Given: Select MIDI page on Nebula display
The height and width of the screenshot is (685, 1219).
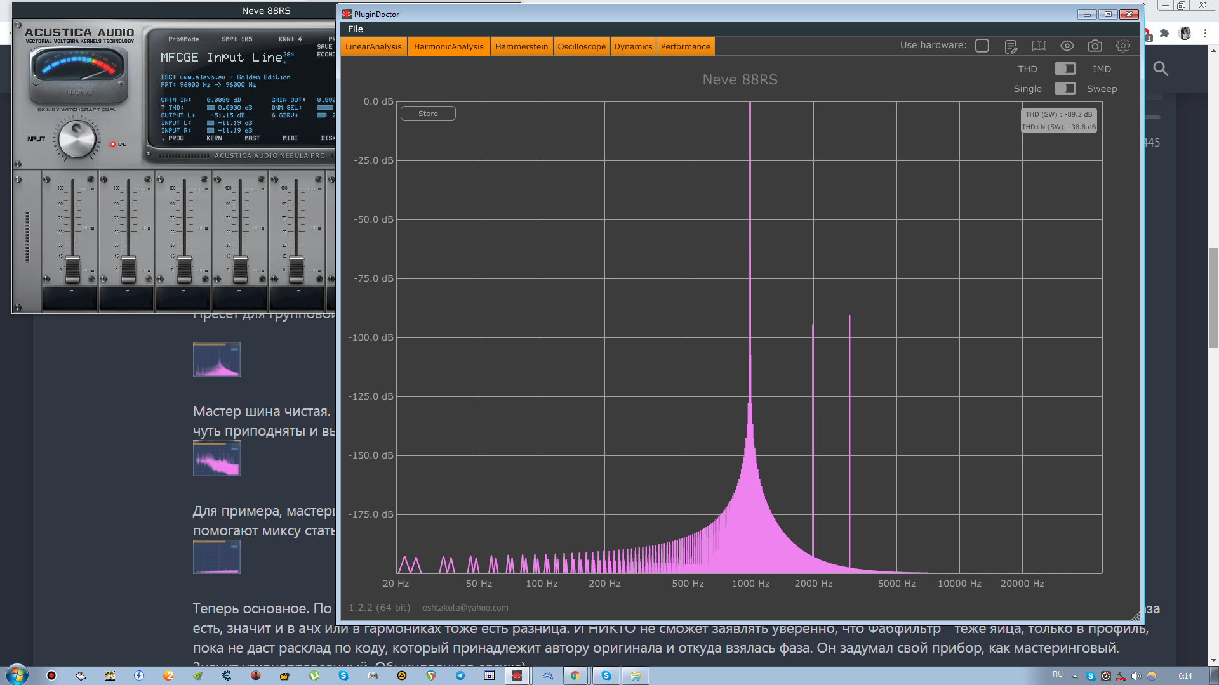Looking at the screenshot, I should (290, 138).
